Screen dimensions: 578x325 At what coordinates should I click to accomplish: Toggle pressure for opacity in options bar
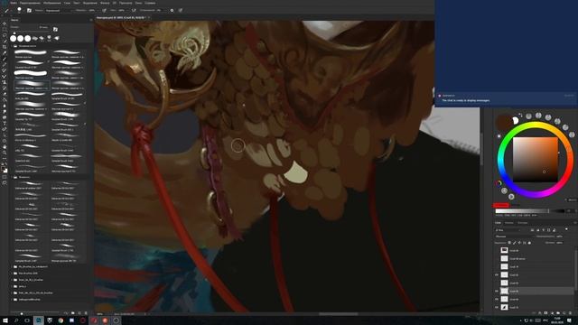click(x=105, y=10)
